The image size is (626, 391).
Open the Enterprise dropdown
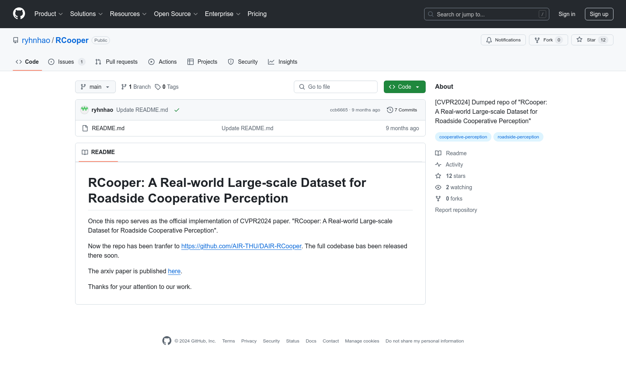tap(223, 14)
